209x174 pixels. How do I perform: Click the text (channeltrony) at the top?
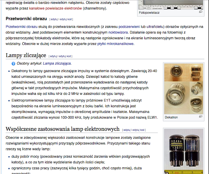click(94, 8)
